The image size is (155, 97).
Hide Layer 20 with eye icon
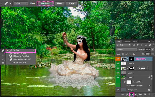118,63
